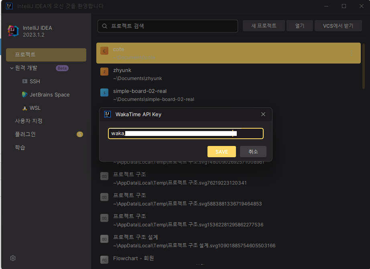370x269 pixels.
Task: Click icon of 프로젝트 구조 설계 project
Action: 104,239
